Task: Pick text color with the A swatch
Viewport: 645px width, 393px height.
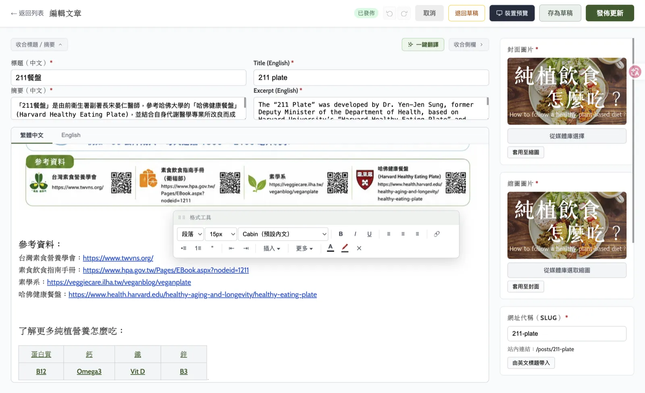Action: (x=331, y=248)
